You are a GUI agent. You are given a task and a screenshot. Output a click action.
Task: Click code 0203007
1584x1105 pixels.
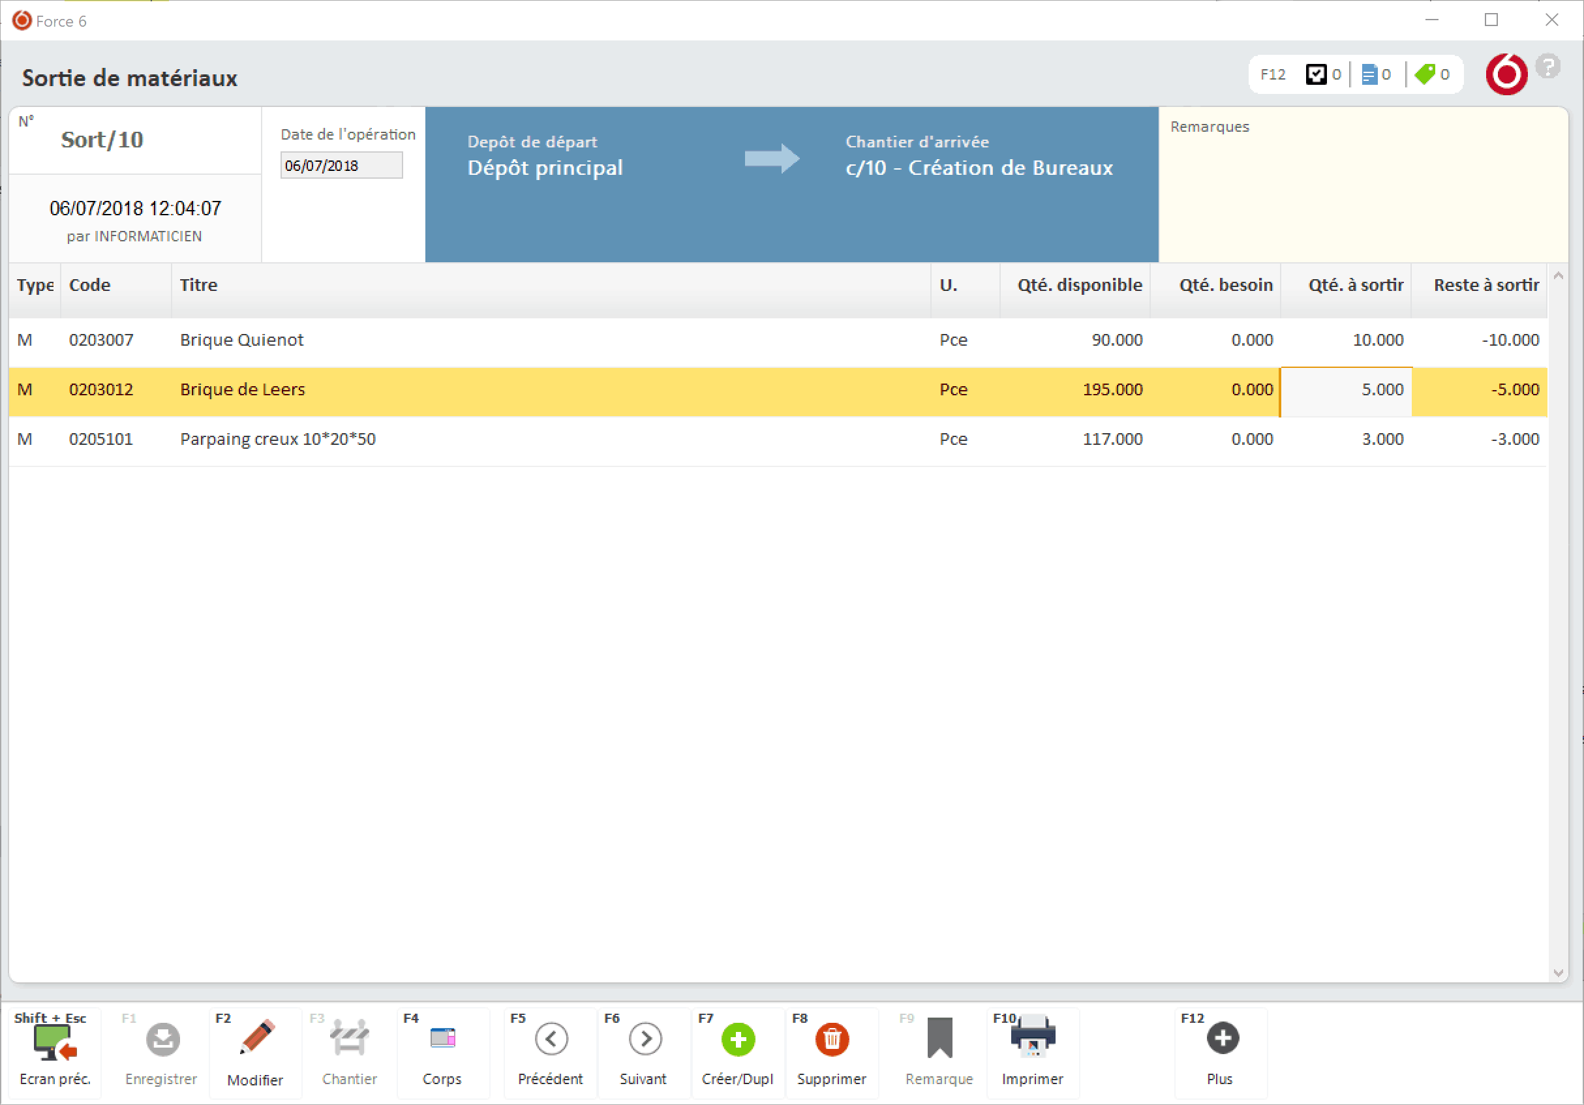coord(101,340)
